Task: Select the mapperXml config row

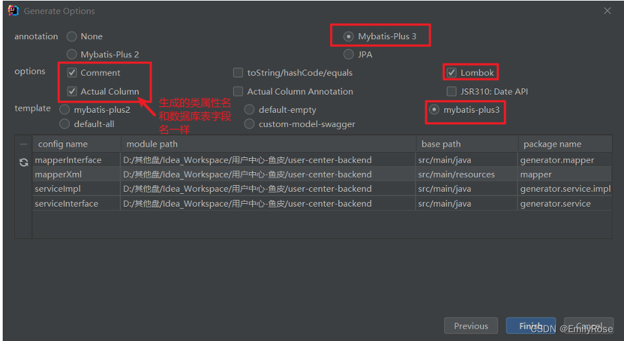Action: coord(322,174)
